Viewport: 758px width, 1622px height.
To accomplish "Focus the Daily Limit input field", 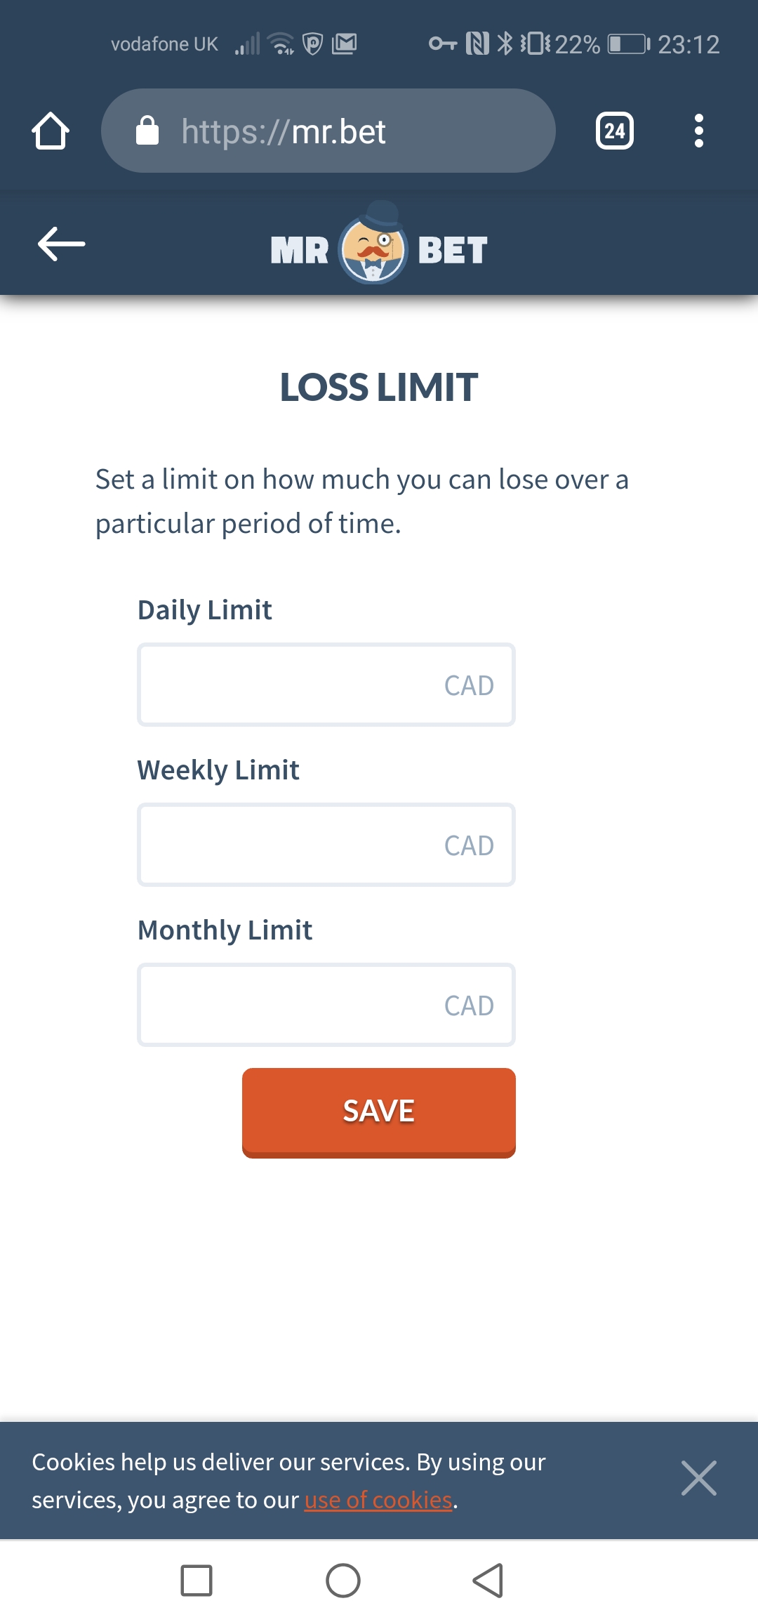I will (326, 685).
